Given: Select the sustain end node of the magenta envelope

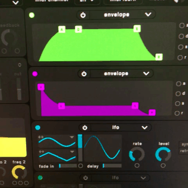Looking at the screenshot, I should (x=135, y=105).
